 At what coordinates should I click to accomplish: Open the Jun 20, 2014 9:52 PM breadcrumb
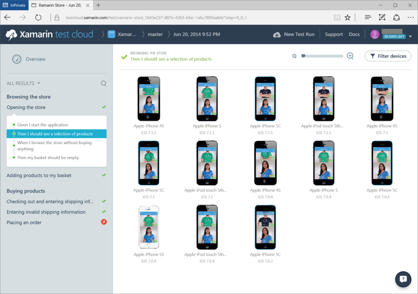point(196,34)
